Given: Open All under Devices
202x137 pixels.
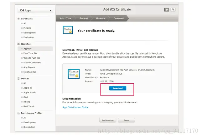Looking at the screenshot, I should coord(25,83).
